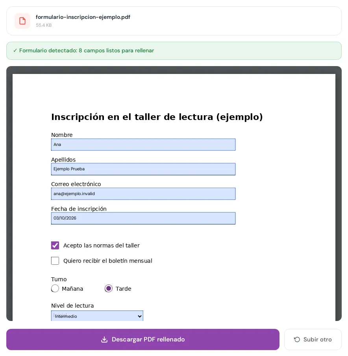348x356 pixels.
Task: Click the Formulario detectado status message
Action: 174,51
